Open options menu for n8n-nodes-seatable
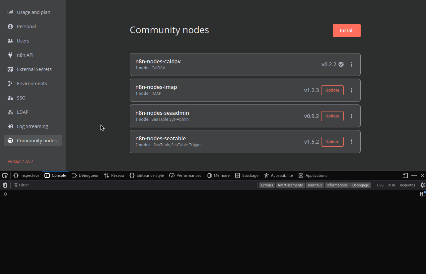 tap(351, 142)
